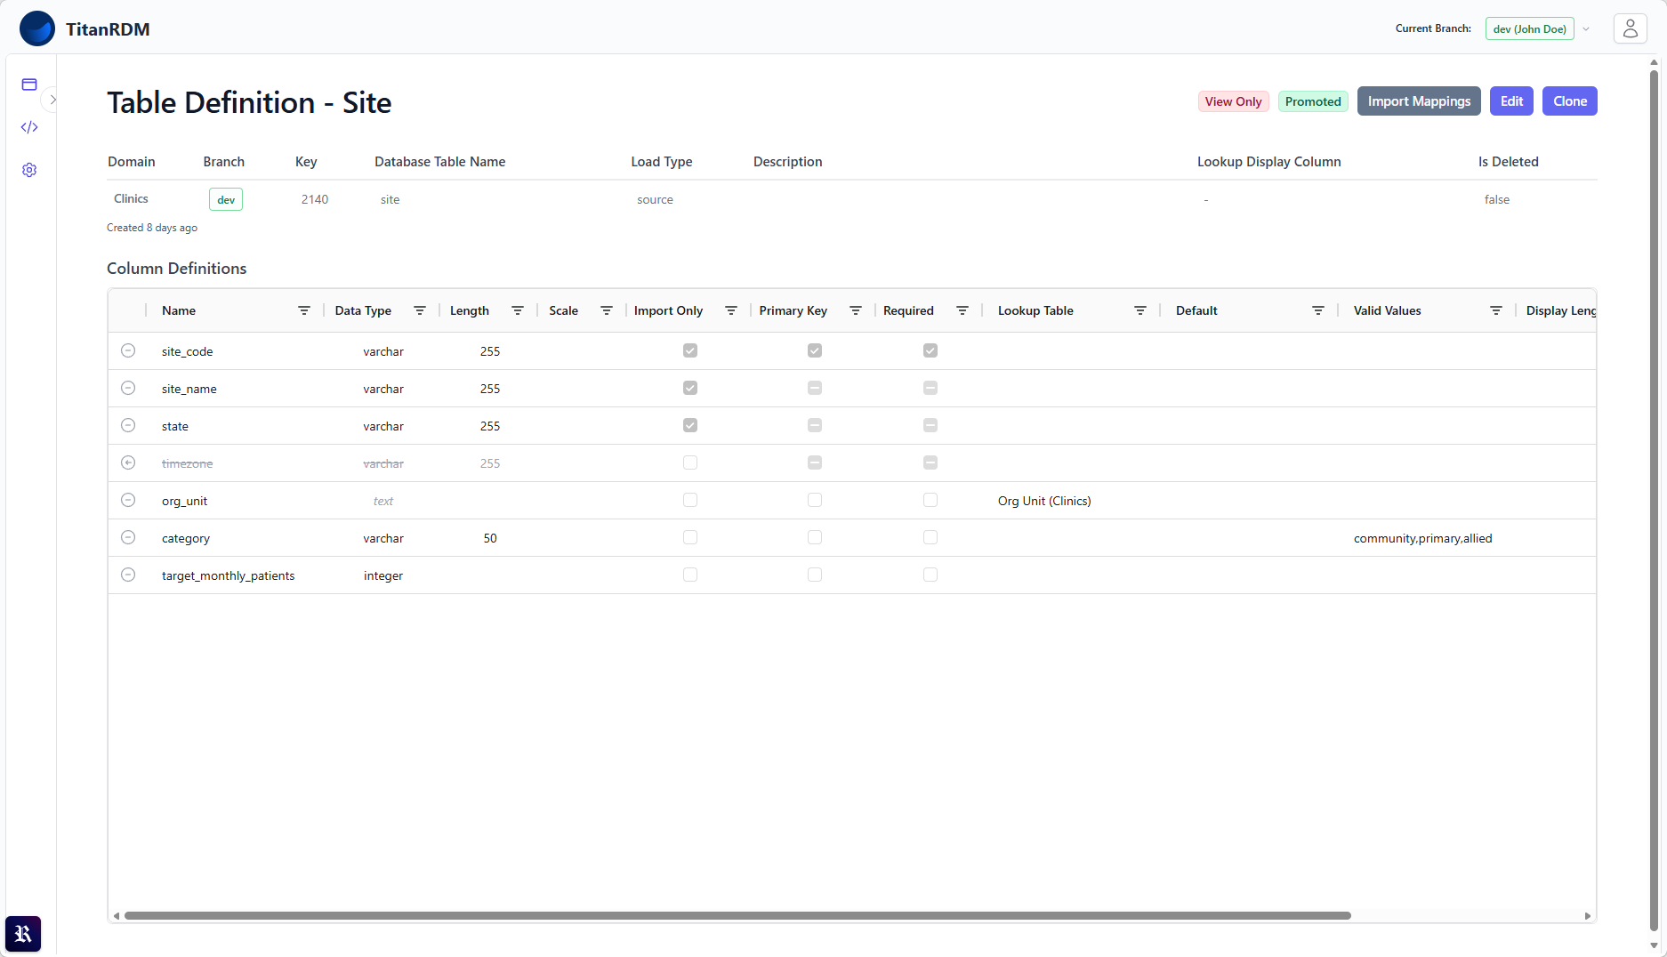Sort by the Valid Values column header
The width and height of the screenshot is (1667, 957).
tap(1388, 310)
